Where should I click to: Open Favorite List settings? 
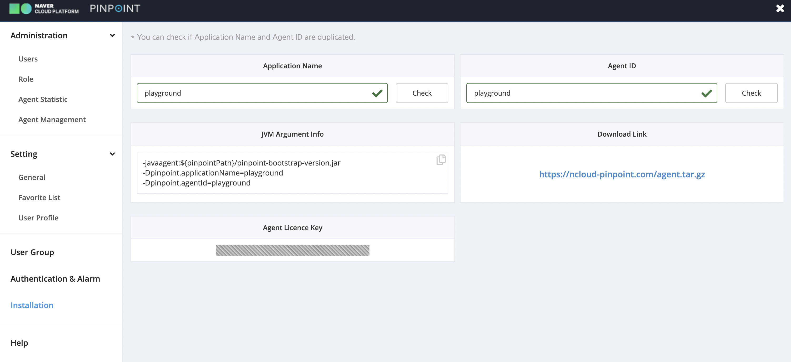[39, 198]
